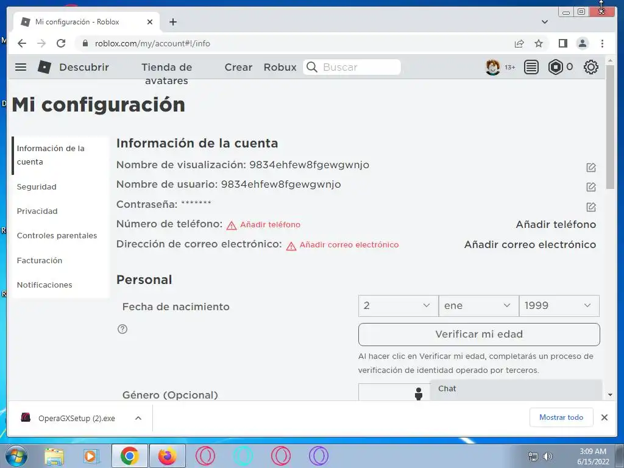624x468 pixels.
Task: Expand the OperaGXSetup download options arrow
Action: tap(138, 418)
